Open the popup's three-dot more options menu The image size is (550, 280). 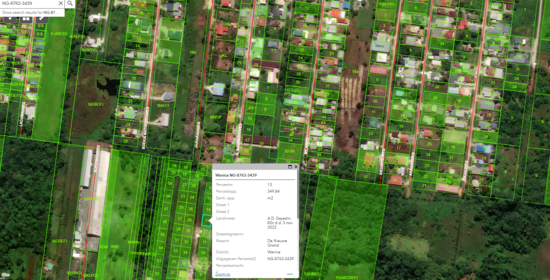click(x=290, y=274)
